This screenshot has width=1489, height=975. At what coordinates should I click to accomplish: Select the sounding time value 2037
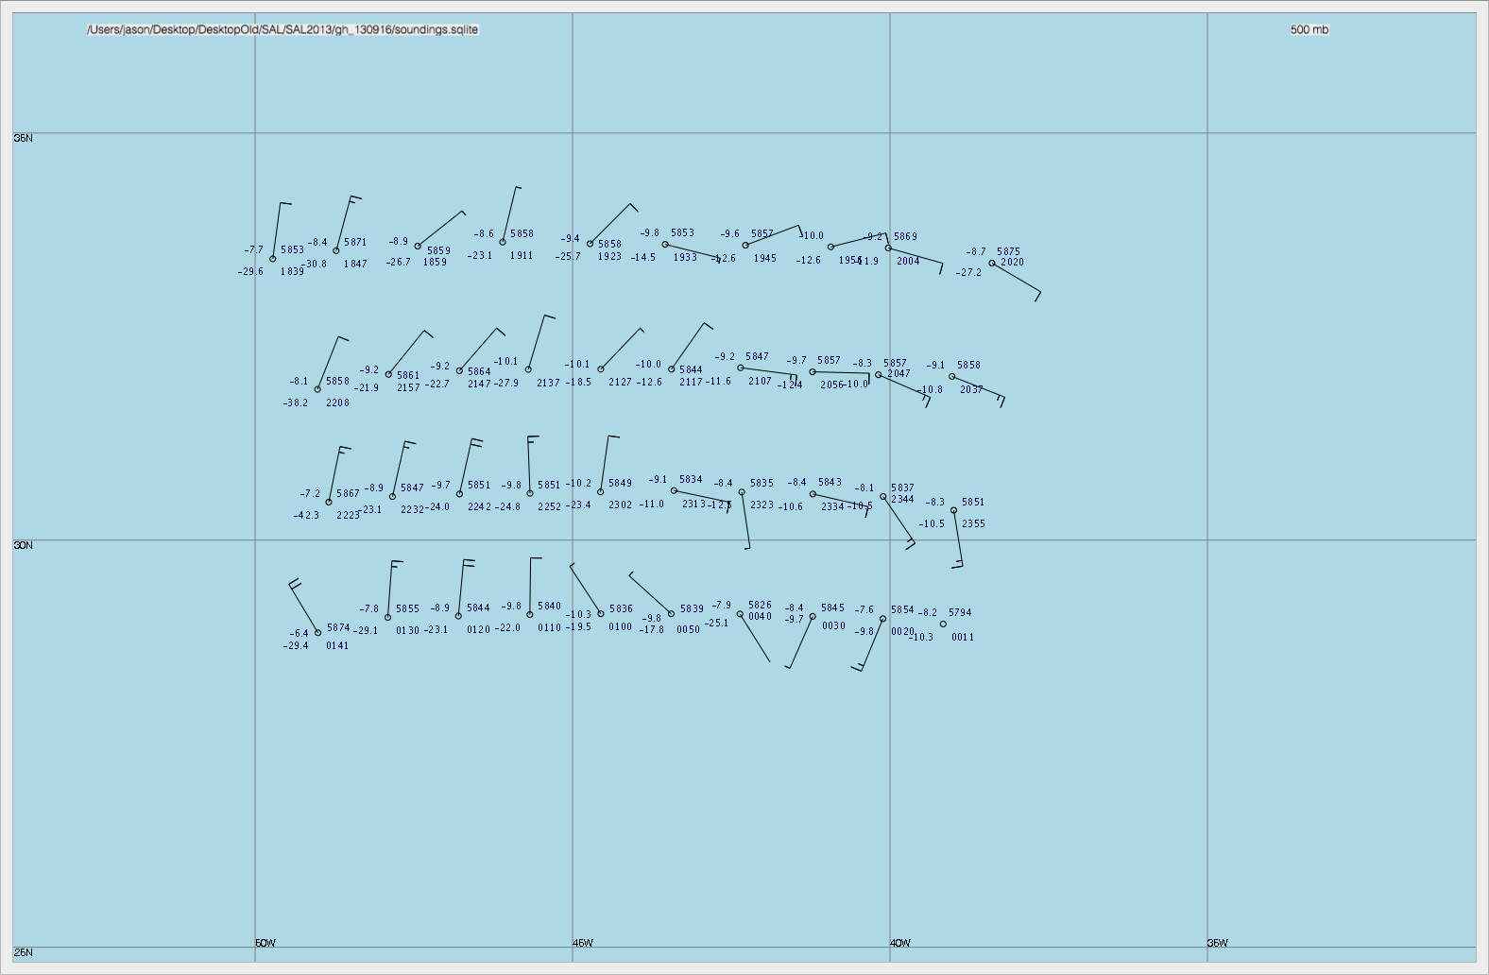(x=971, y=390)
